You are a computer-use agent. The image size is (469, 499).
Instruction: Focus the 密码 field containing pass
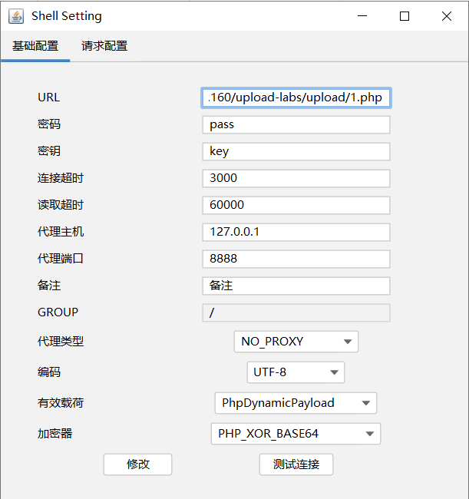tap(296, 124)
